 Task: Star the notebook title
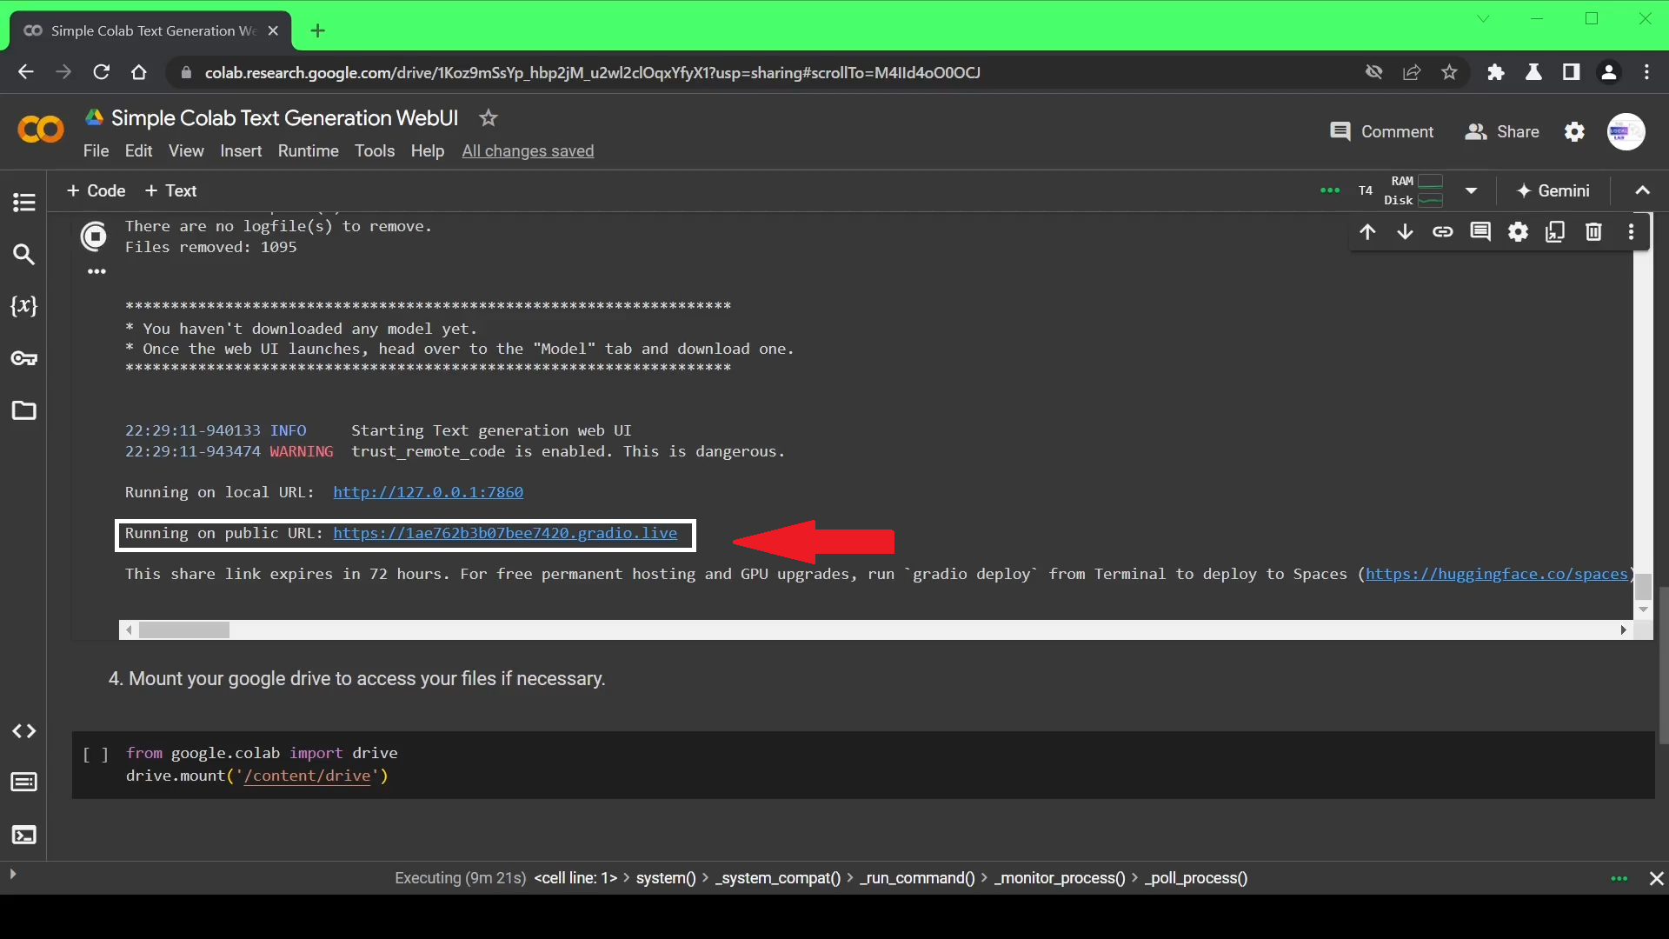489,118
